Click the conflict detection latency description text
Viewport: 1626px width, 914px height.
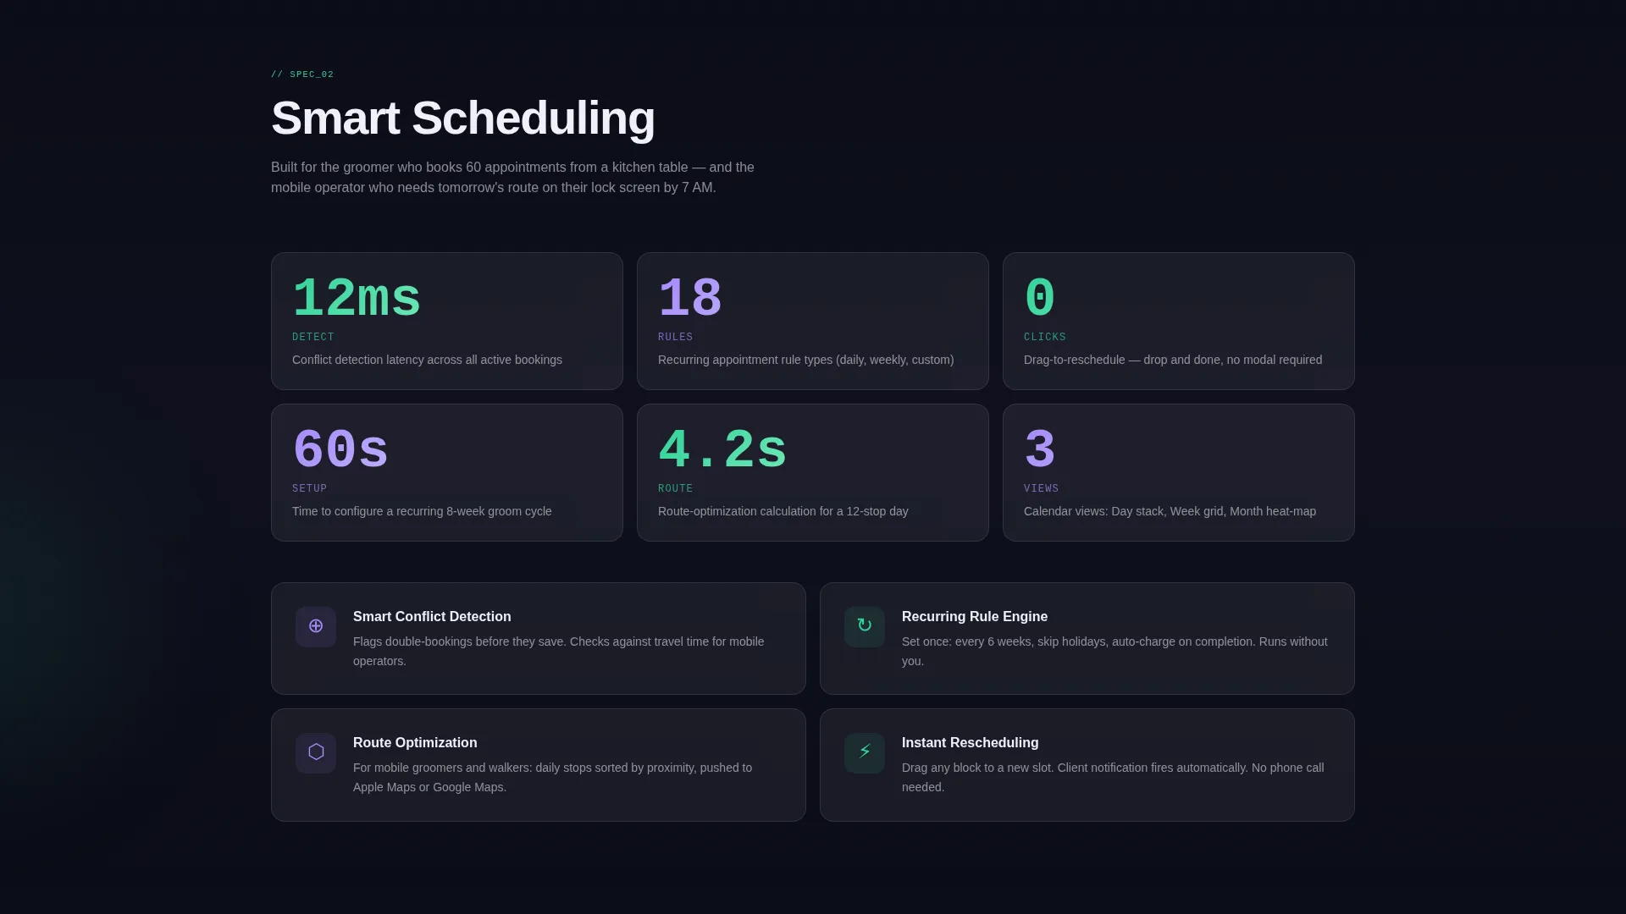pos(427,360)
